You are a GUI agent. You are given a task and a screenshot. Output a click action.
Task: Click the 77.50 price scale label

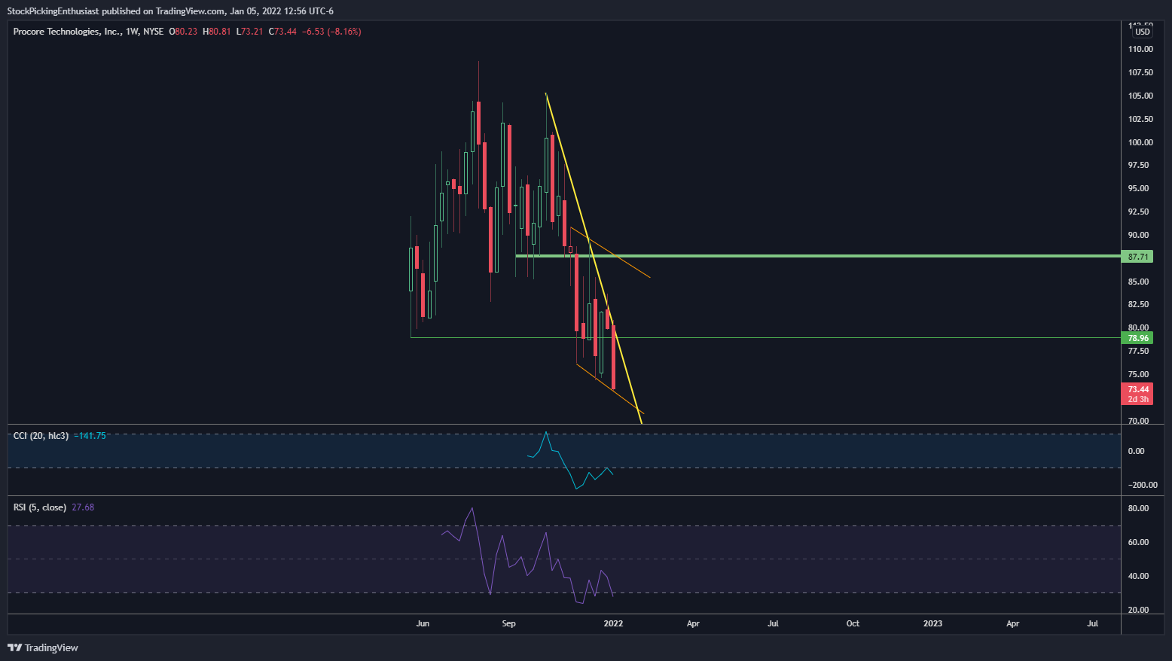pos(1138,351)
